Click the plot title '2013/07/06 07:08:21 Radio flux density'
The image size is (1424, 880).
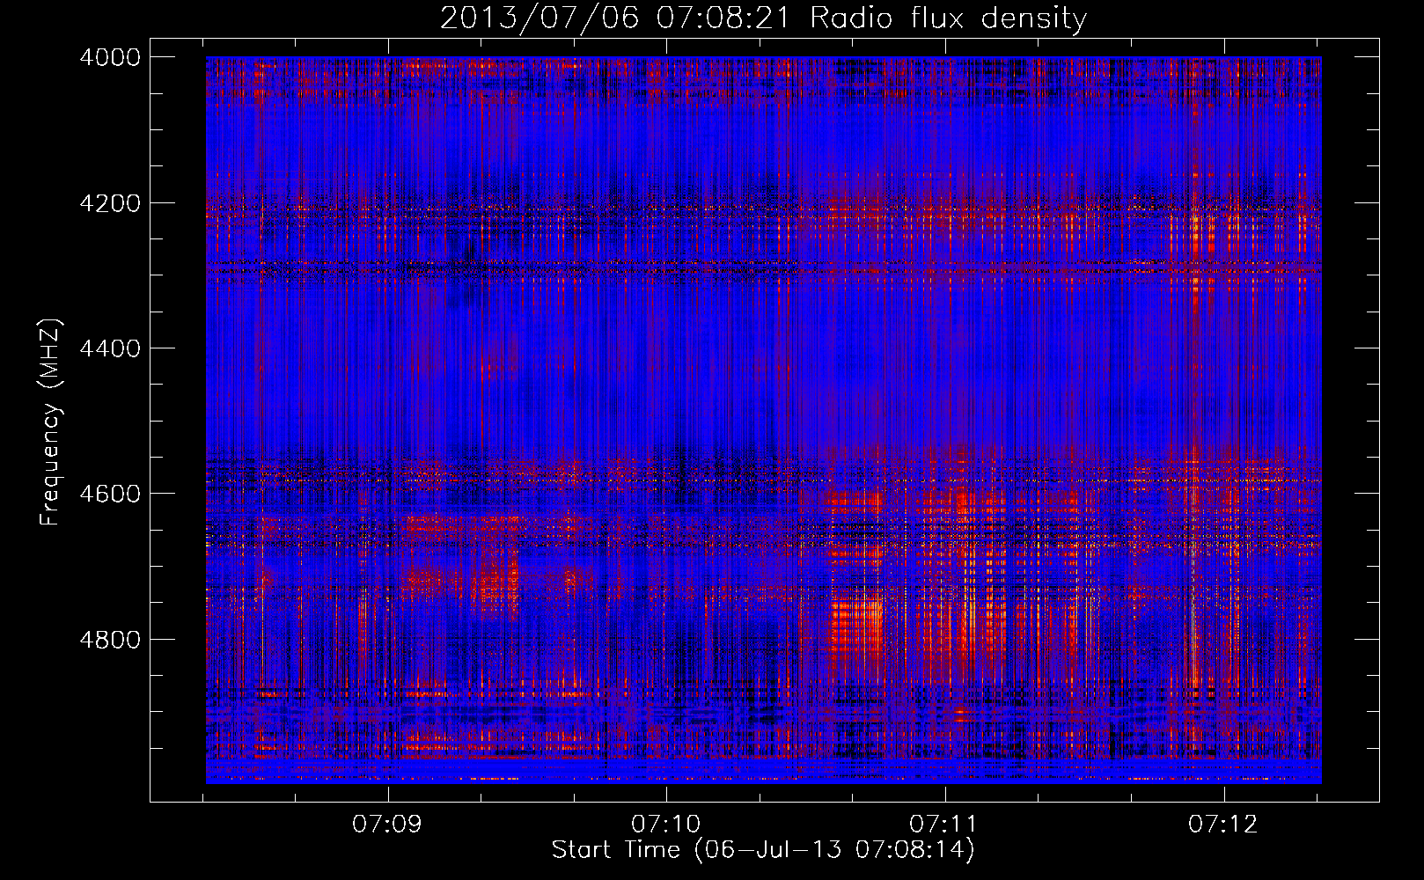[x=763, y=18]
